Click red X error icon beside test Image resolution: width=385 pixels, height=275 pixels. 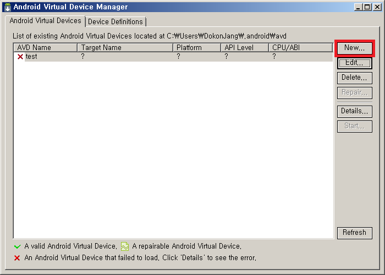point(20,57)
